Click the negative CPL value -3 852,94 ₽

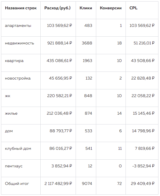tap(143, 166)
